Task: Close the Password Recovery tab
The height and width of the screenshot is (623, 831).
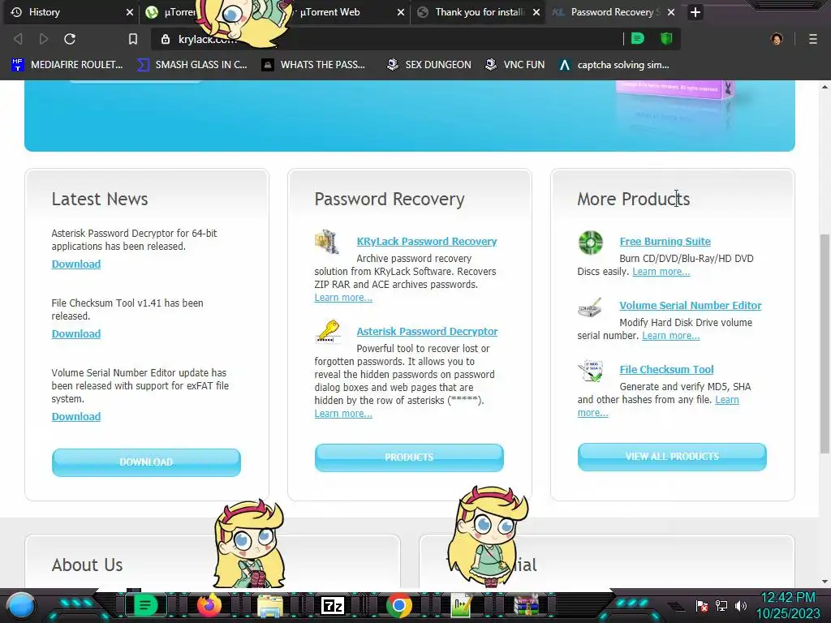Action: (x=671, y=12)
